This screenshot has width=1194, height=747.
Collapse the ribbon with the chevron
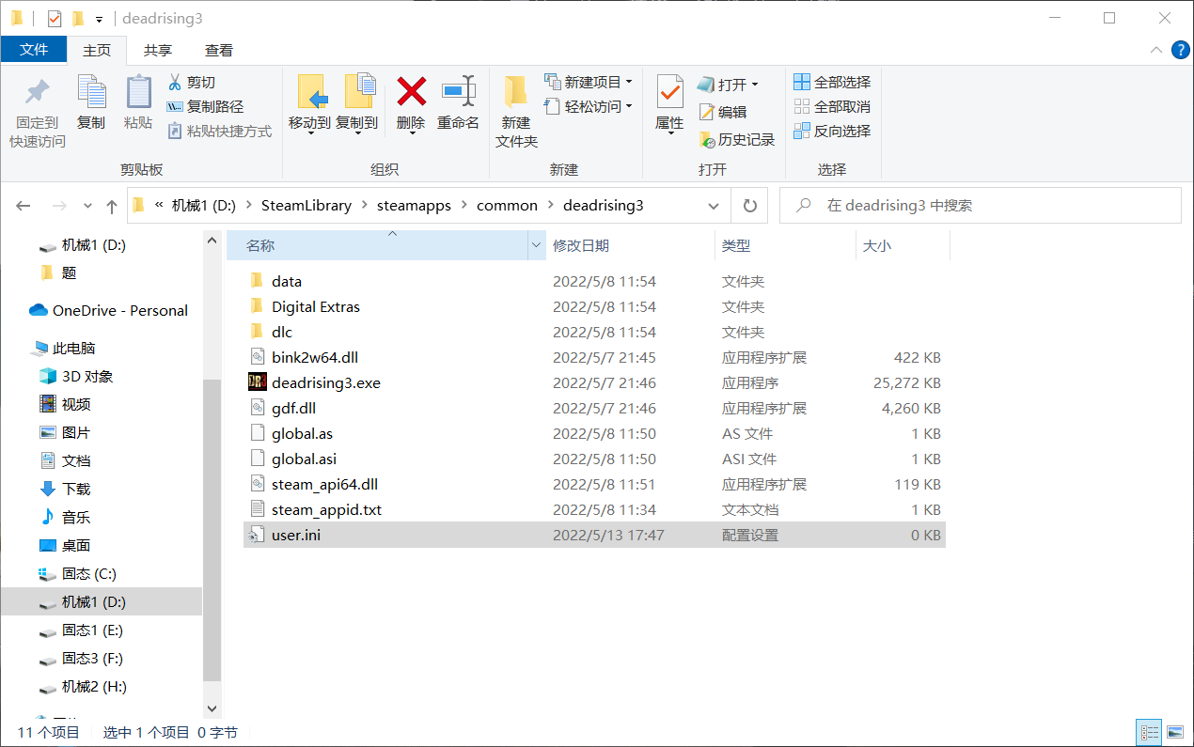click(x=1155, y=50)
